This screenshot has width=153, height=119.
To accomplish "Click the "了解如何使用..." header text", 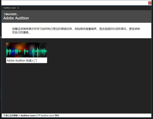I will (11, 14).
